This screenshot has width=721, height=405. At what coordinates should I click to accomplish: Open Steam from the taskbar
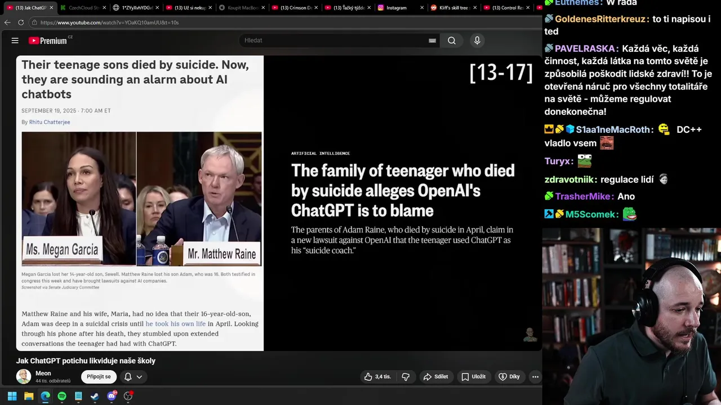(95, 396)
